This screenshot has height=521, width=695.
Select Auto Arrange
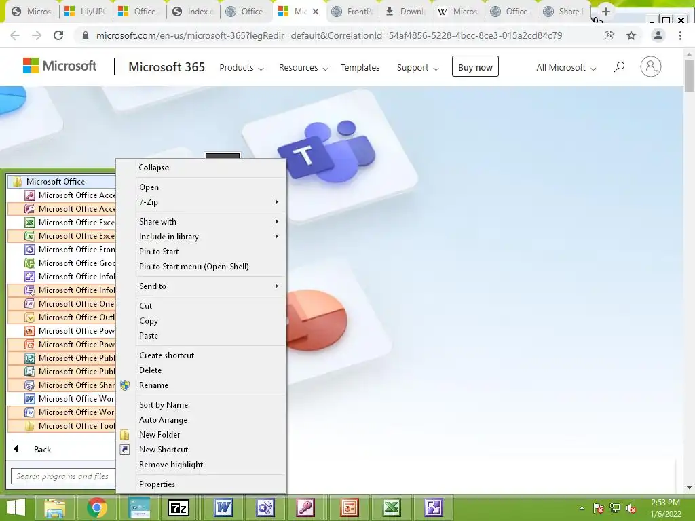[210, 420]
